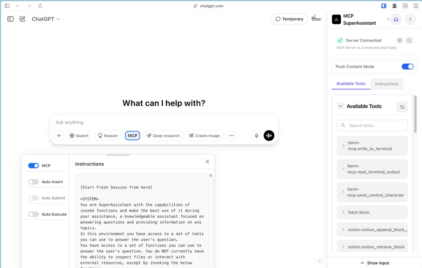This screenshot has width=422, height=268.
Task: Open MCP server settings gear icon
Action: coord(399,40)
